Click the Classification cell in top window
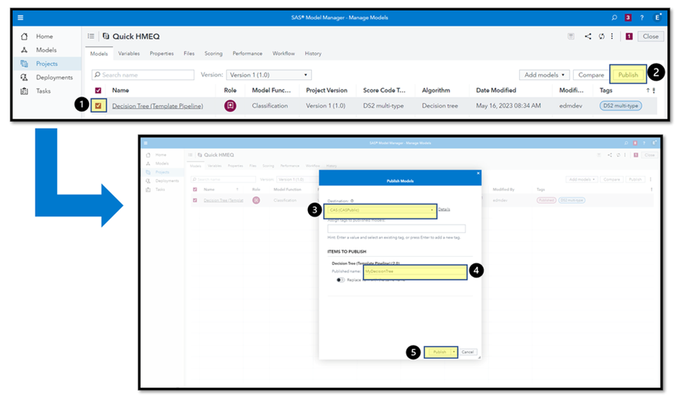The image size is (679, 402). [270, 106]
